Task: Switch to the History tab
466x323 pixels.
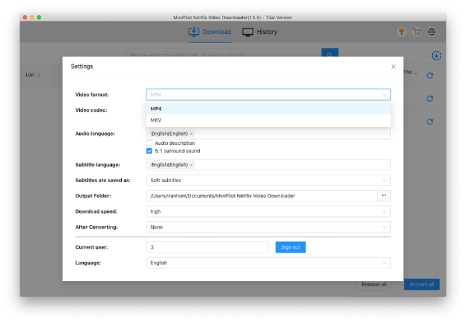Action: click(260, 32)
